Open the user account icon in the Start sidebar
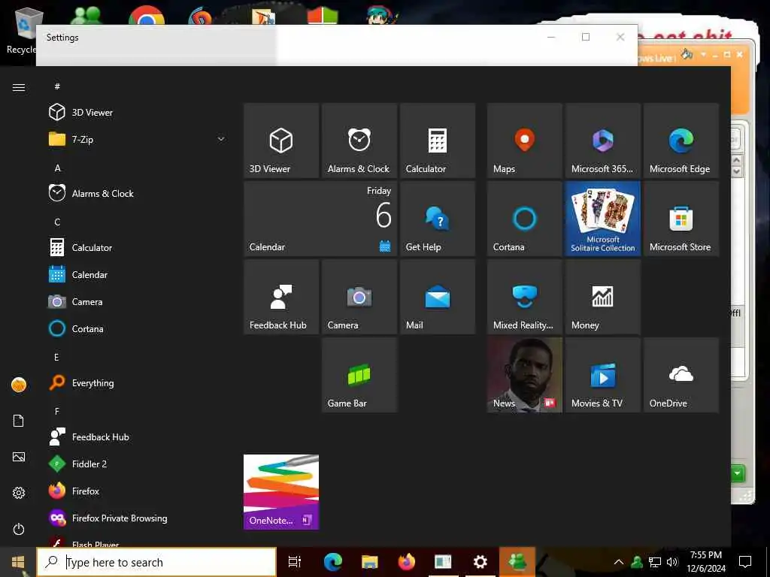 [19, 385]
